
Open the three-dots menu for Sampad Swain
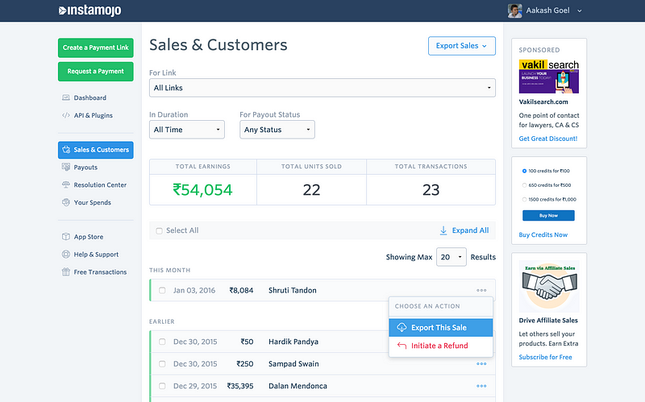481,364
